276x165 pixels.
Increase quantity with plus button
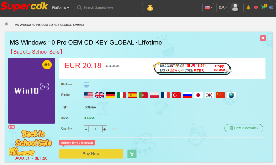click(104, 129)
